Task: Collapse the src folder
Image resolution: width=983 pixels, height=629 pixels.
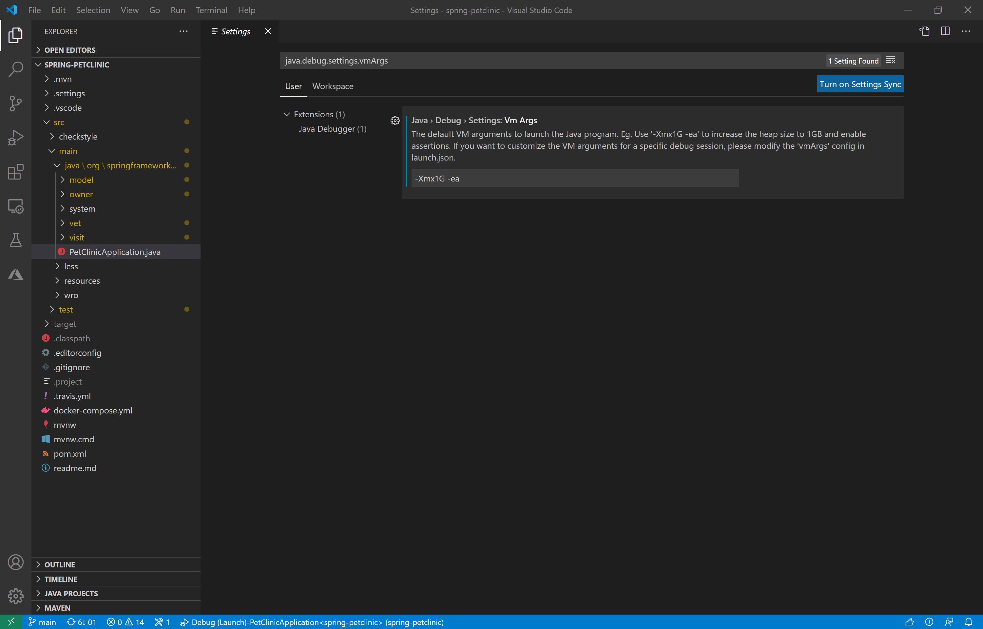Action: (116, 122)
